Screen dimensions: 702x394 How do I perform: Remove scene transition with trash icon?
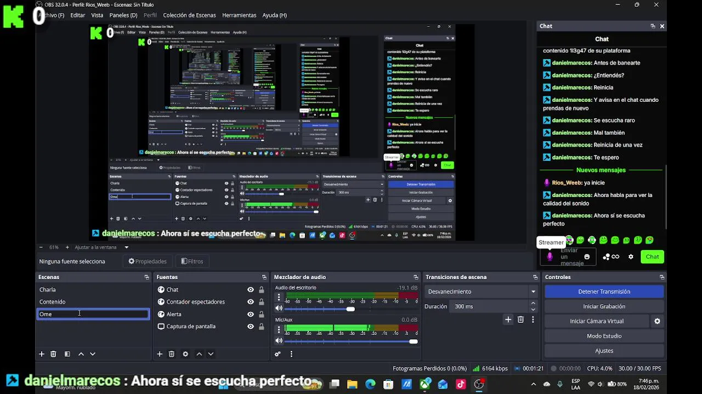coord(520,320)
